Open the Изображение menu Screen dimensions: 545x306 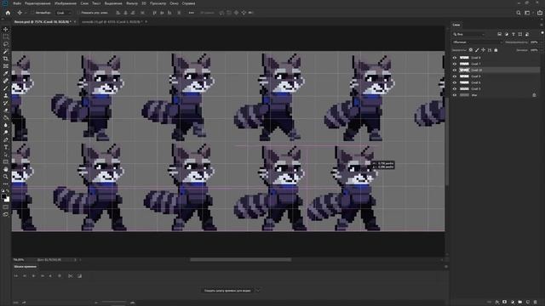point(66,3)
